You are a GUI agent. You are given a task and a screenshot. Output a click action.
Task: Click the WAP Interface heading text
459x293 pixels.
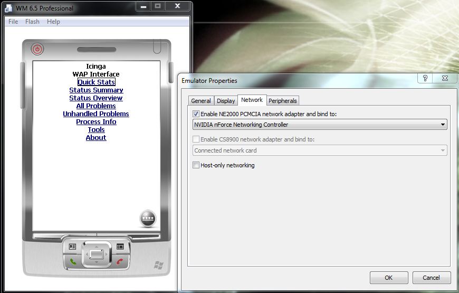(96, 74)
